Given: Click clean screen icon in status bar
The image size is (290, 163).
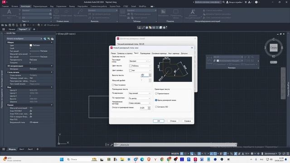Looking at the screenshot, I should coord(284,153).
